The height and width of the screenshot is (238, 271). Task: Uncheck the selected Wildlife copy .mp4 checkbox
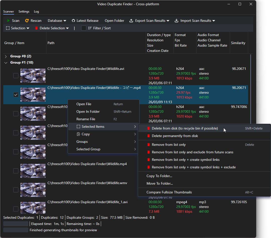16,95
